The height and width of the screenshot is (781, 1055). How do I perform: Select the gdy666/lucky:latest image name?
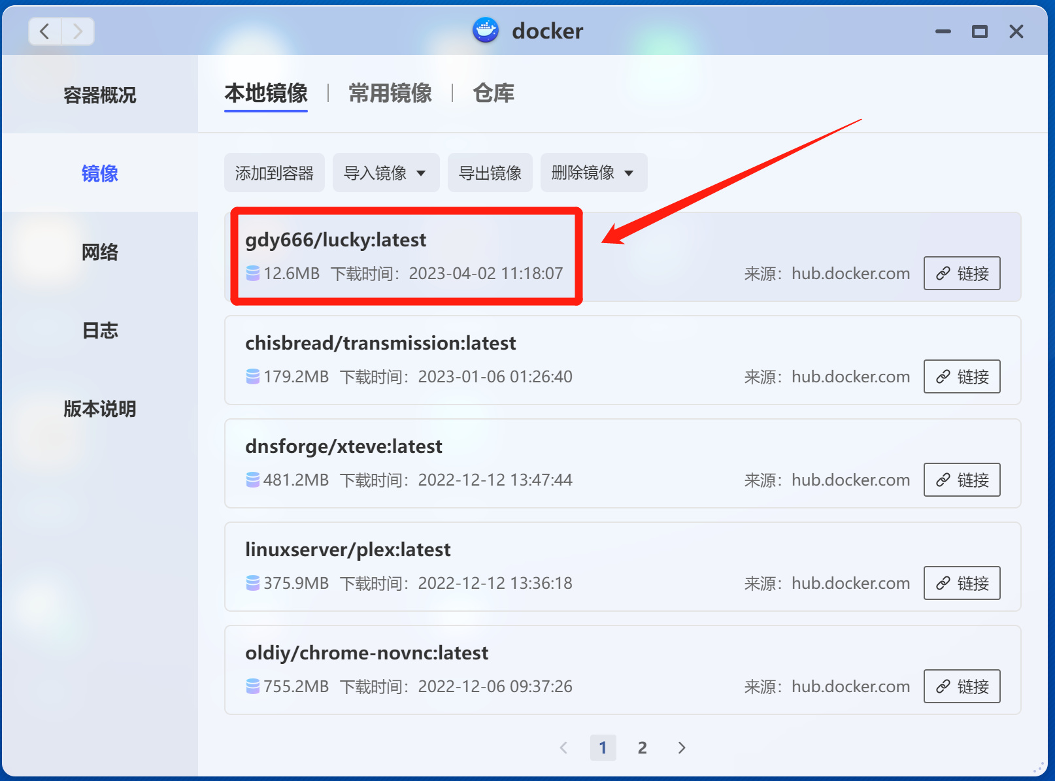click(x=336, y=241)
